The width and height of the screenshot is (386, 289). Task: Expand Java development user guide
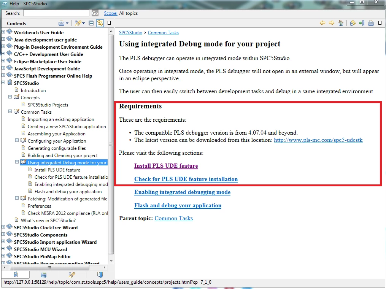(3, 39)
